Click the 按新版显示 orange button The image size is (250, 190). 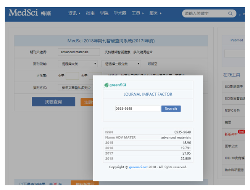(x=85, y=183)
